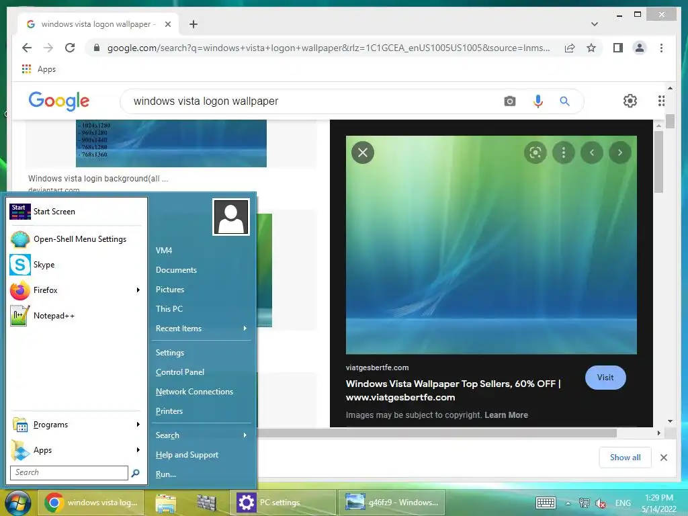Close the image preview panel
This screenshot has width=688, height=516.
[x=363, y=153]
